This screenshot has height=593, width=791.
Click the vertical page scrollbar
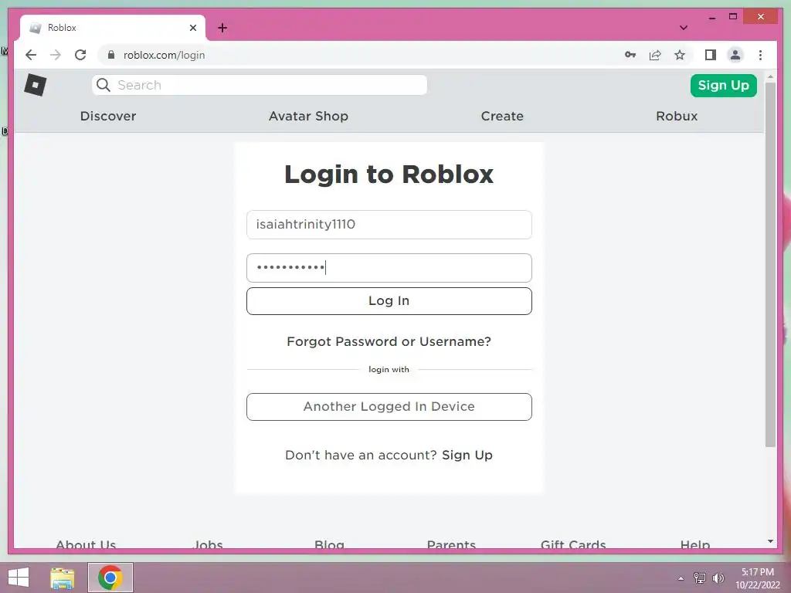click(x=770, y=265)
